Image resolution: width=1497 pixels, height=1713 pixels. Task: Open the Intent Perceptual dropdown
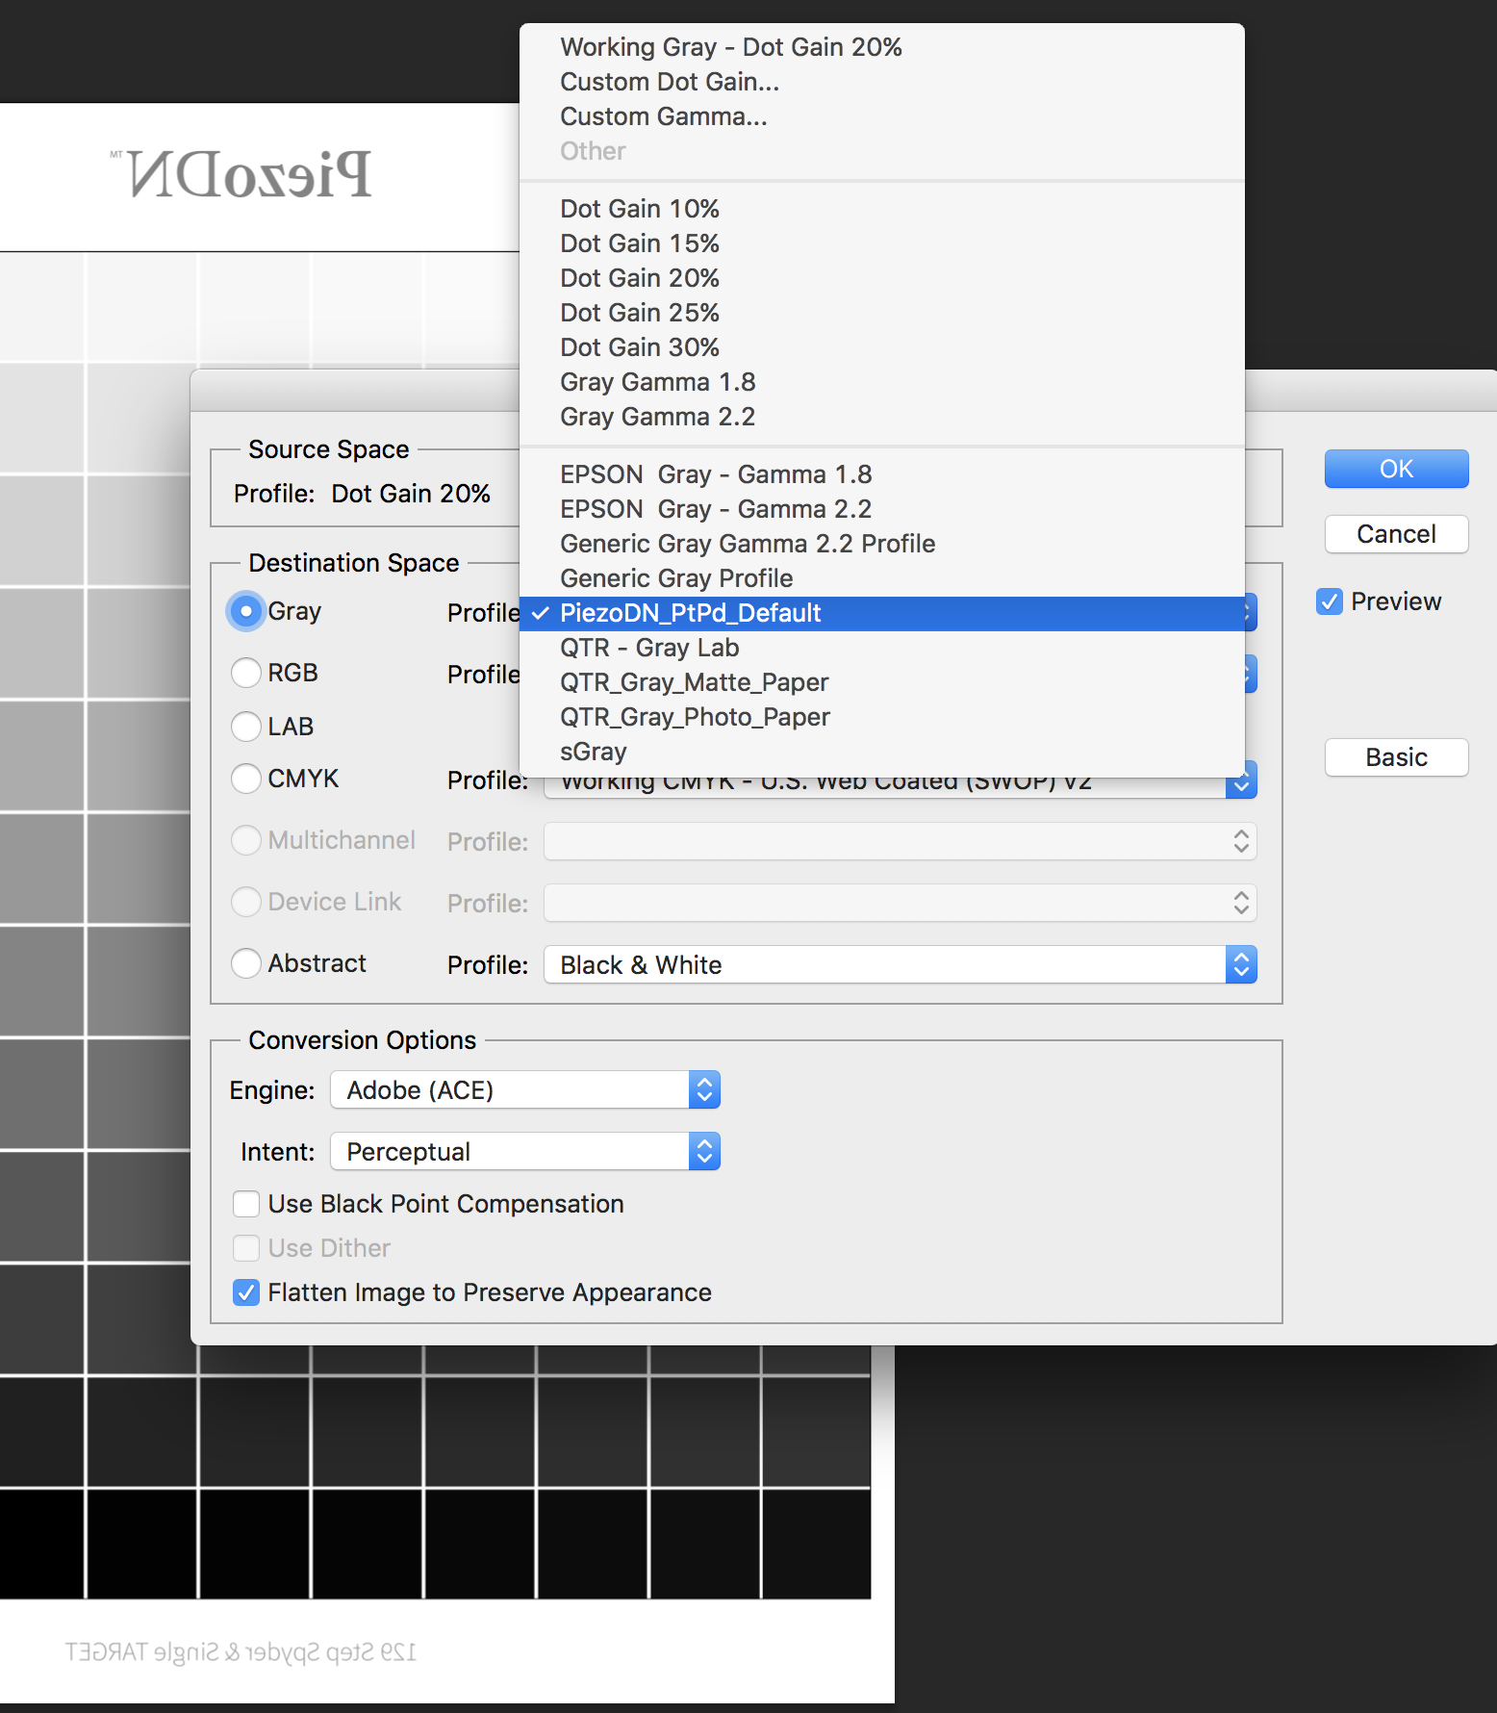pos(525,1152)
